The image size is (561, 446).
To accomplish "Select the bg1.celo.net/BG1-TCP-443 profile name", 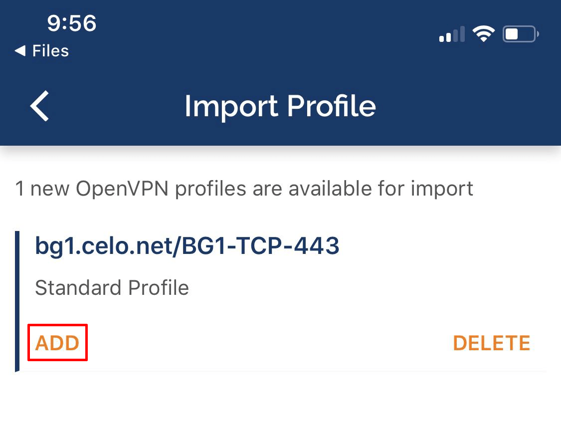I will (187, 246).
